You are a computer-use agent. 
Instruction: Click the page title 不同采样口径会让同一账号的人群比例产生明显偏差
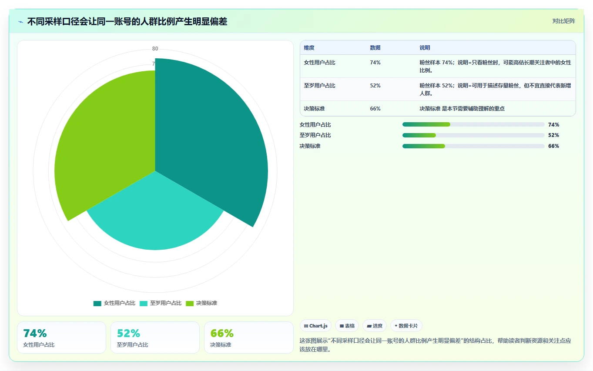click(127, 21)
